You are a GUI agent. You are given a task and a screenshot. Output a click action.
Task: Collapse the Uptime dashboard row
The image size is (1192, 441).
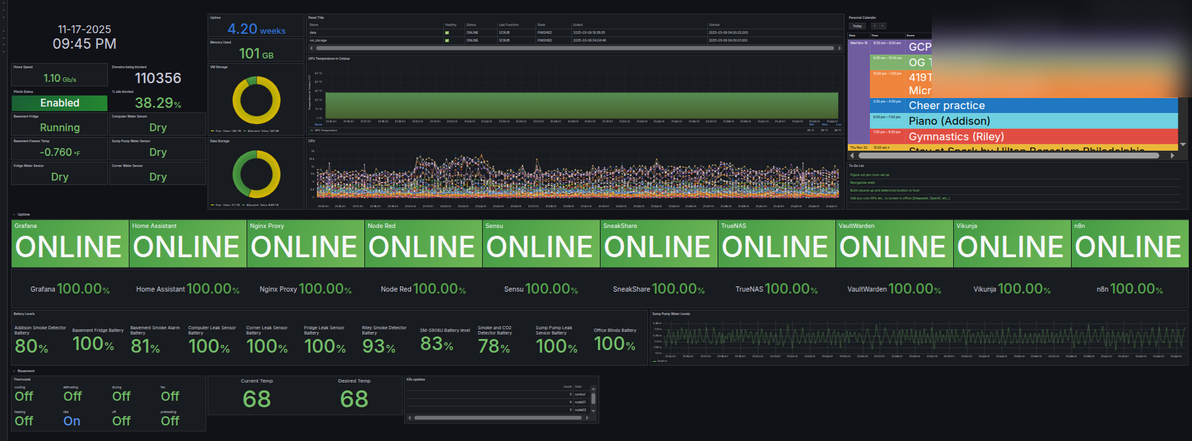click(x=21, y=214)
